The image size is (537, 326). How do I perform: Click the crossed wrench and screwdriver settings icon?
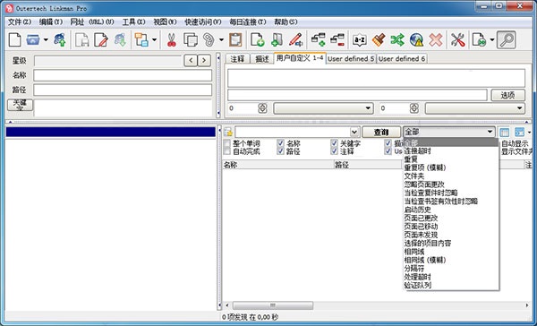coord(457,39)
